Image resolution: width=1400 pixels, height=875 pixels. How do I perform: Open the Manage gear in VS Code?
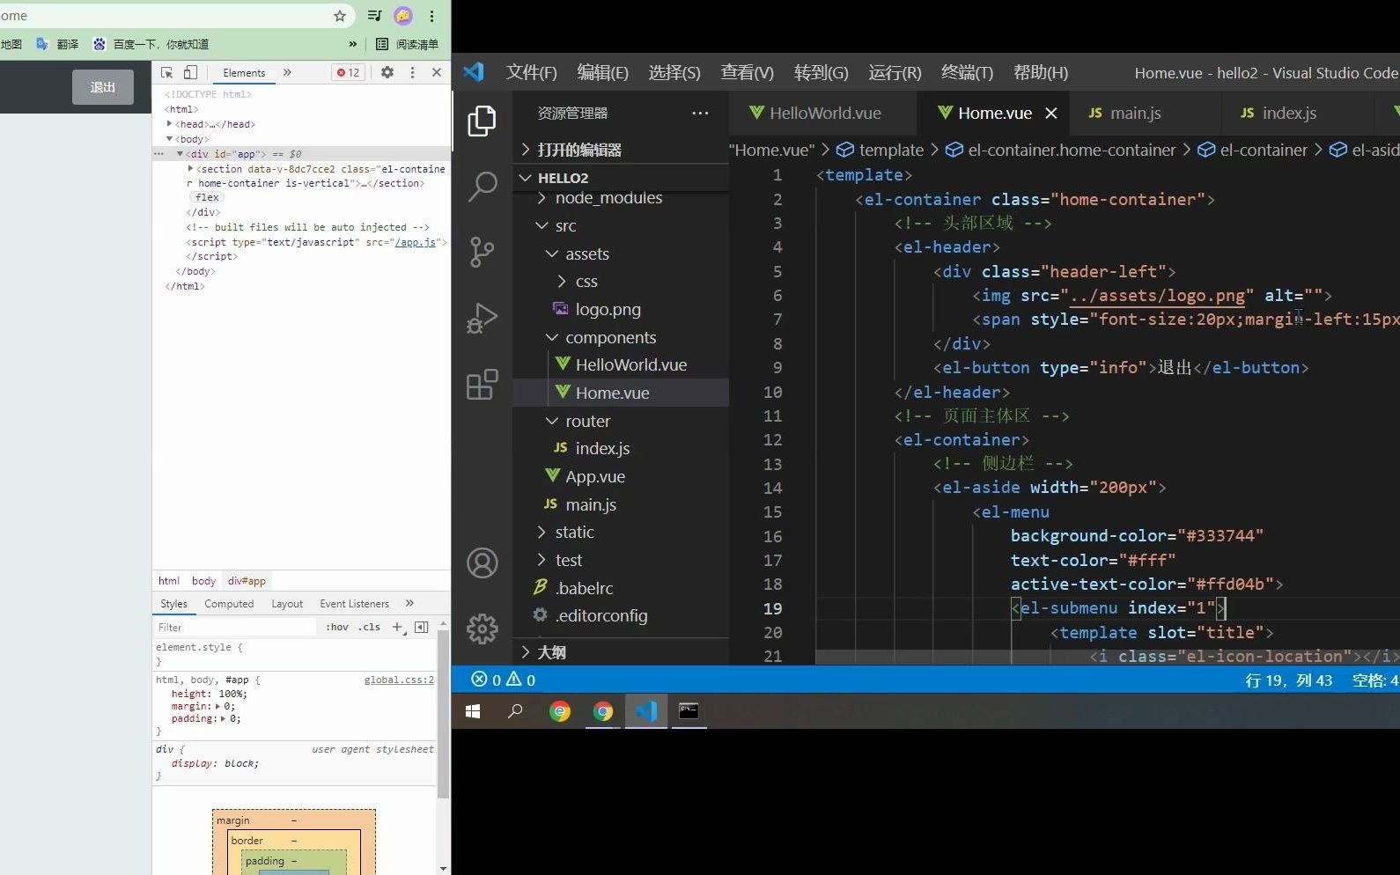point(482,629)
